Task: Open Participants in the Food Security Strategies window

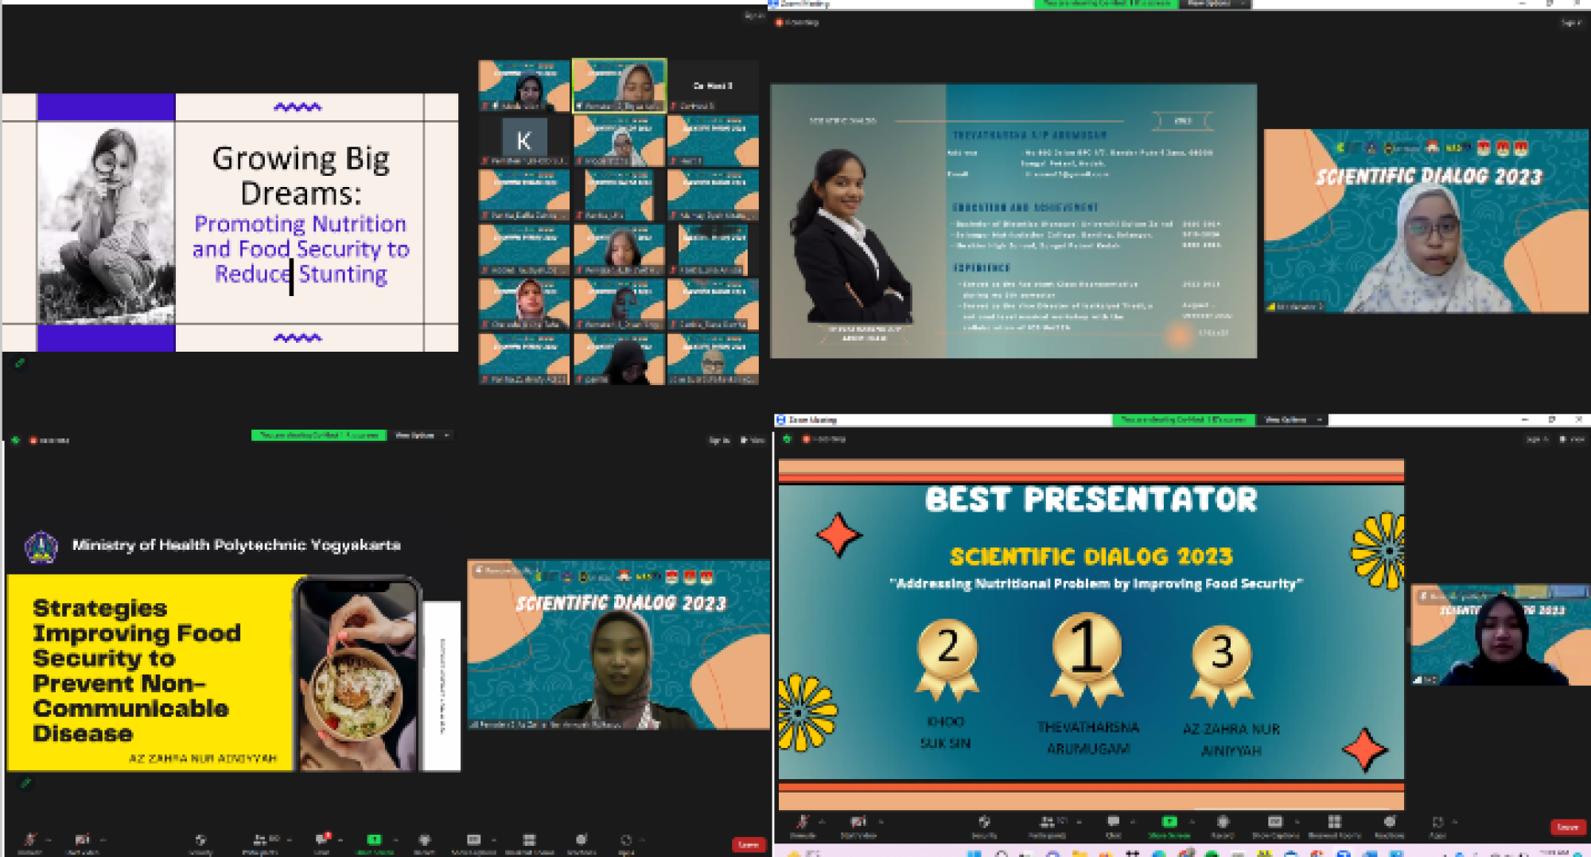Action: [x=260, y=841]
